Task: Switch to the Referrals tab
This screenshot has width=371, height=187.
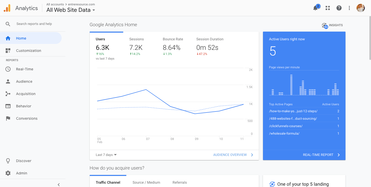Action: point(180,182)
